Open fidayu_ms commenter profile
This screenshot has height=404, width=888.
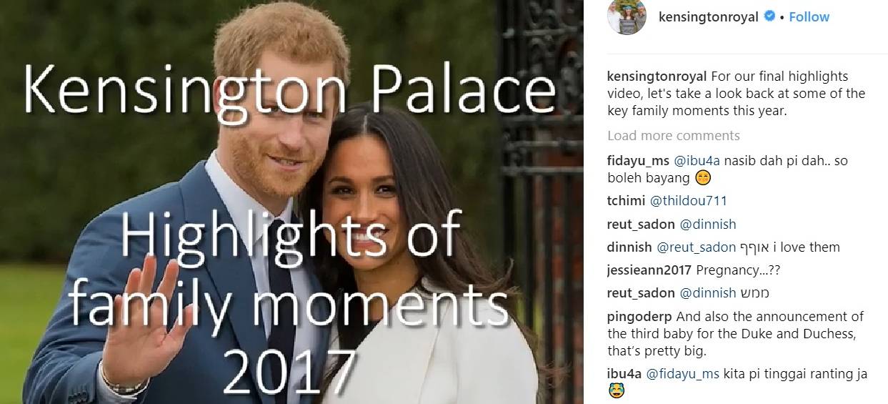pyautogui.click(x=638, y=161)
